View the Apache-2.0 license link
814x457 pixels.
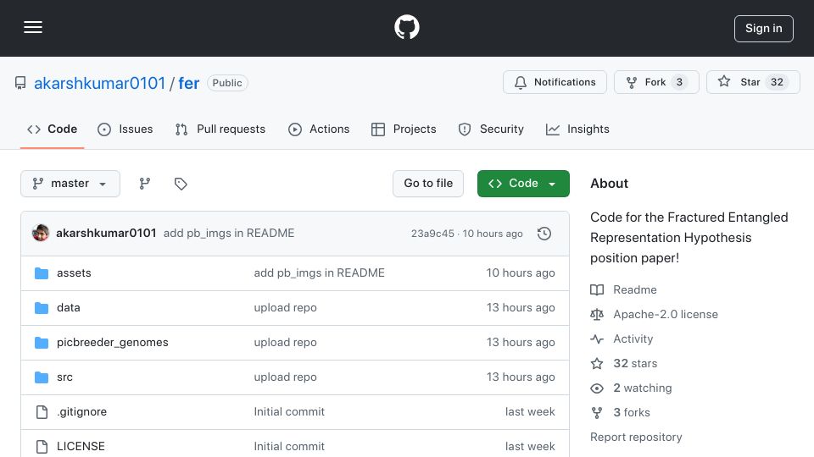(654, 315)
